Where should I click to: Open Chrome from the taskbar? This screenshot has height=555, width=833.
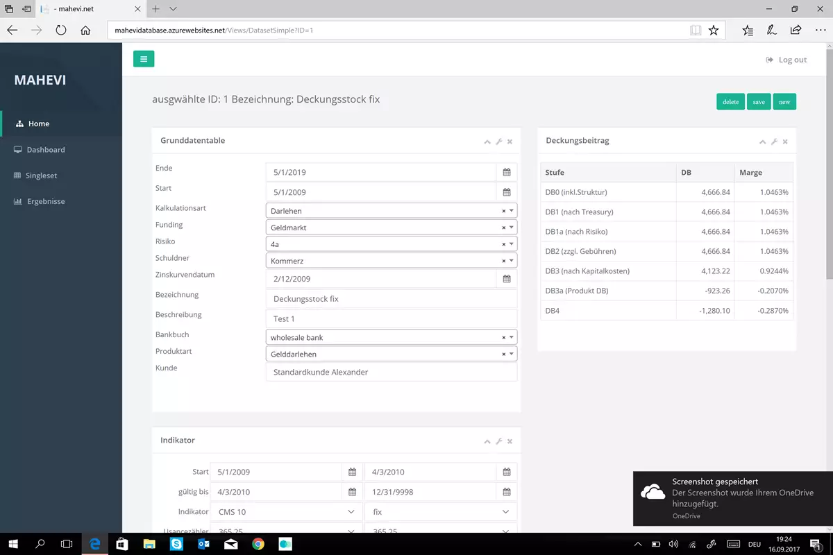(258, 544)
